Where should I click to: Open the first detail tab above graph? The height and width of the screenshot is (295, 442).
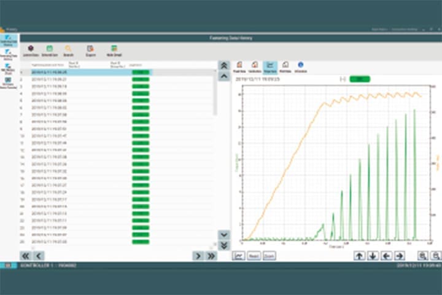tap(239, 66)
